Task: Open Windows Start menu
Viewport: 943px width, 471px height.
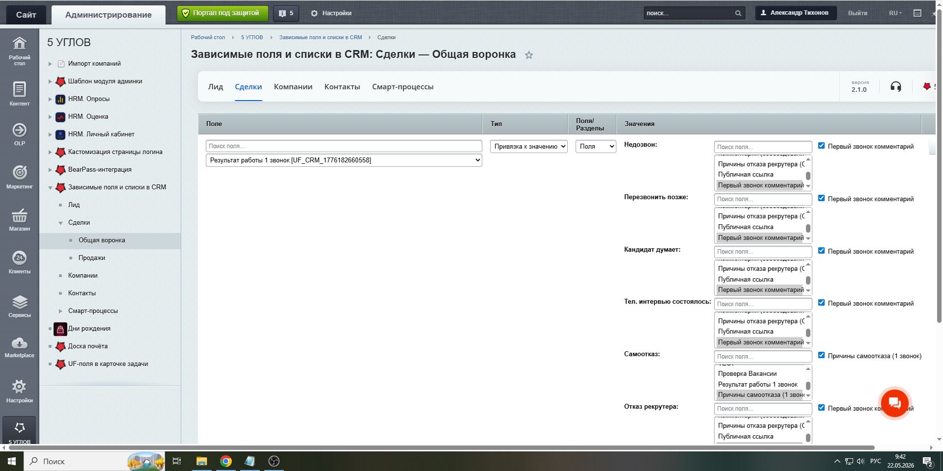Action: click(12, 461)
